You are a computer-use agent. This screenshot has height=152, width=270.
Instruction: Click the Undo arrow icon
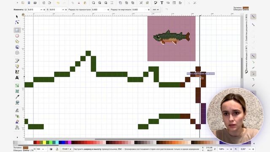58,3
